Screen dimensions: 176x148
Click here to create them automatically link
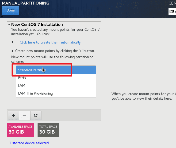coord(51,42)
